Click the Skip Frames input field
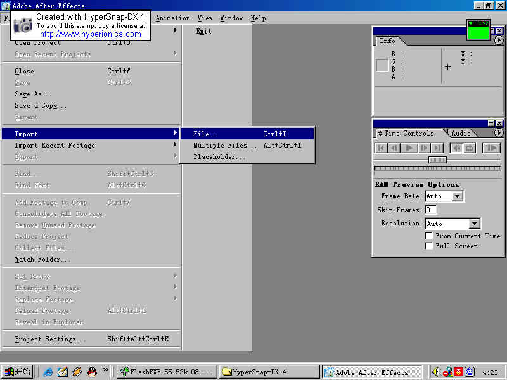 (x=431, y=210)
